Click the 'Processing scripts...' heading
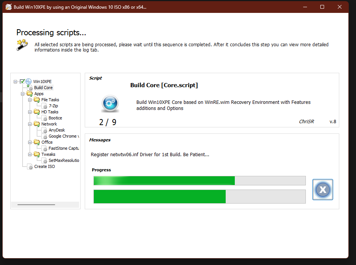Screen dimensions: 356x265 tap(51, 33)
